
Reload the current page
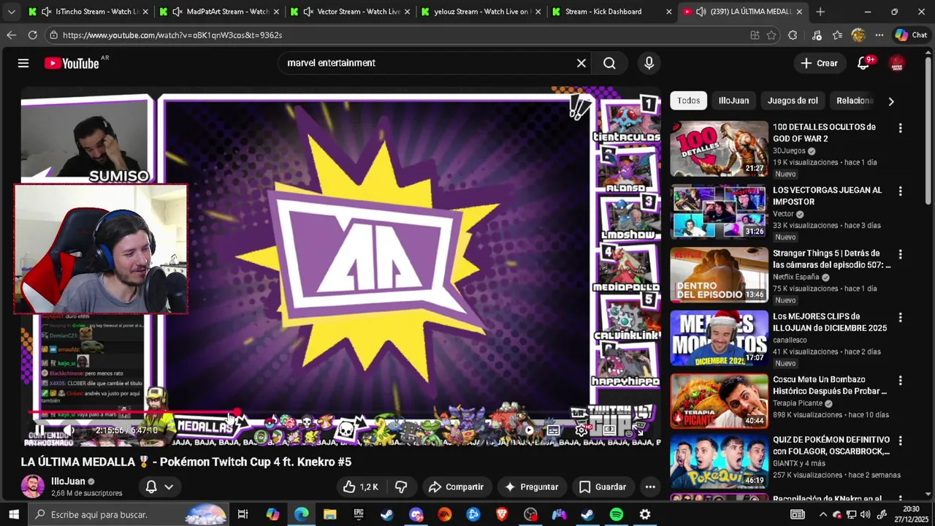click(x=32, y=35)
